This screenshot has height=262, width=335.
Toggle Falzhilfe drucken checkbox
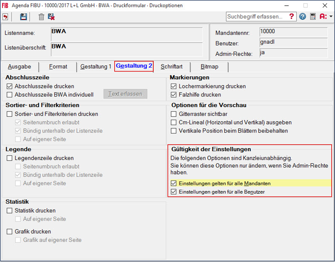tap(174, 95)
